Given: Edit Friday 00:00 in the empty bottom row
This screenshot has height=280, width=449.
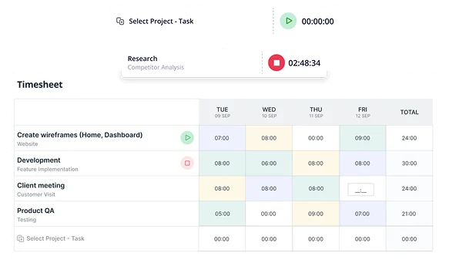Looking at the screenshot, I should point(363,239).
